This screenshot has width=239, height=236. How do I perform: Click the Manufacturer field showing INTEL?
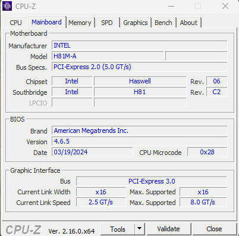[x=140, y=45]
